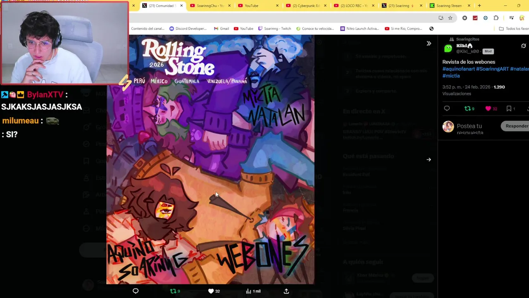Go to next image with right arrow
The width and height of the screenshot is (529, 298).
429,159
